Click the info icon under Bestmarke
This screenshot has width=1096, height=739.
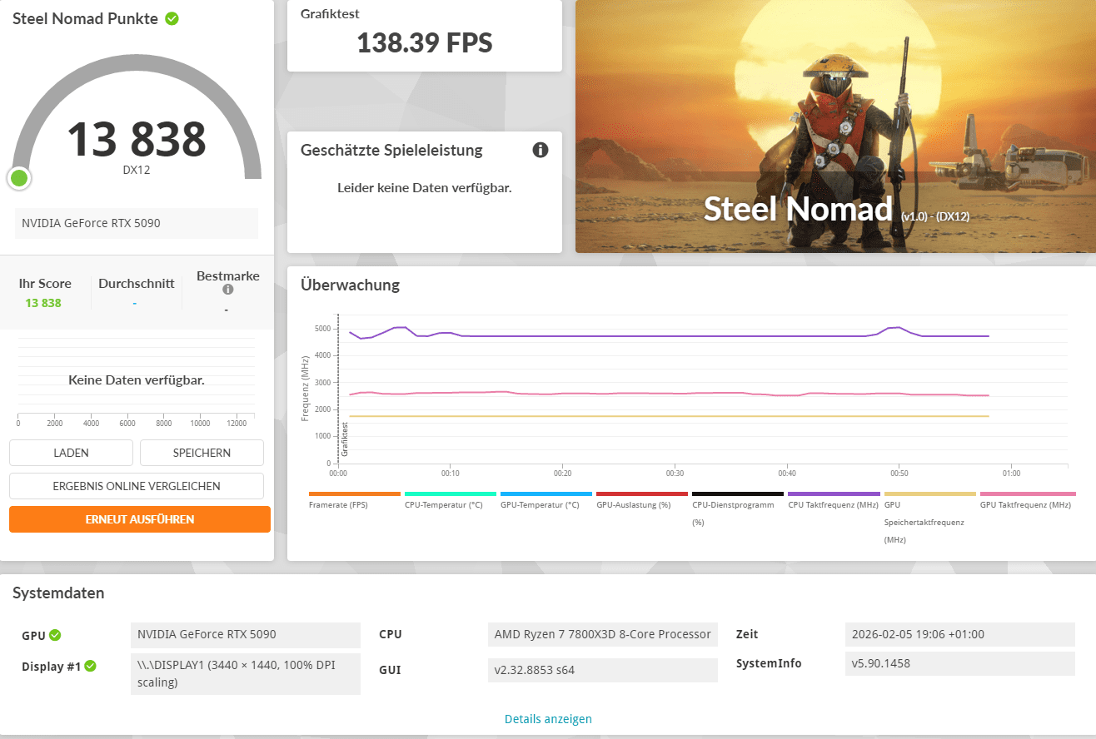click(227, 290)
